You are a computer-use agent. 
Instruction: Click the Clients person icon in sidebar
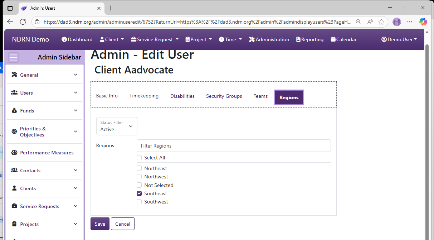(14, 188)
